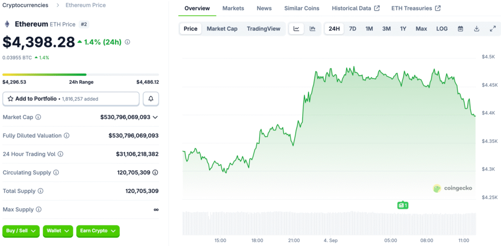Click Add to Portfolio button
The height and width of the screenshot is (246, 501).
click(71, 99)
